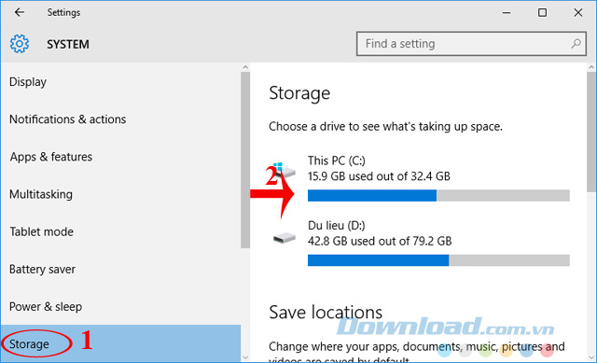
Task: Click the Du lieu (D:) drive icon
Action: [x=285, y=239]
